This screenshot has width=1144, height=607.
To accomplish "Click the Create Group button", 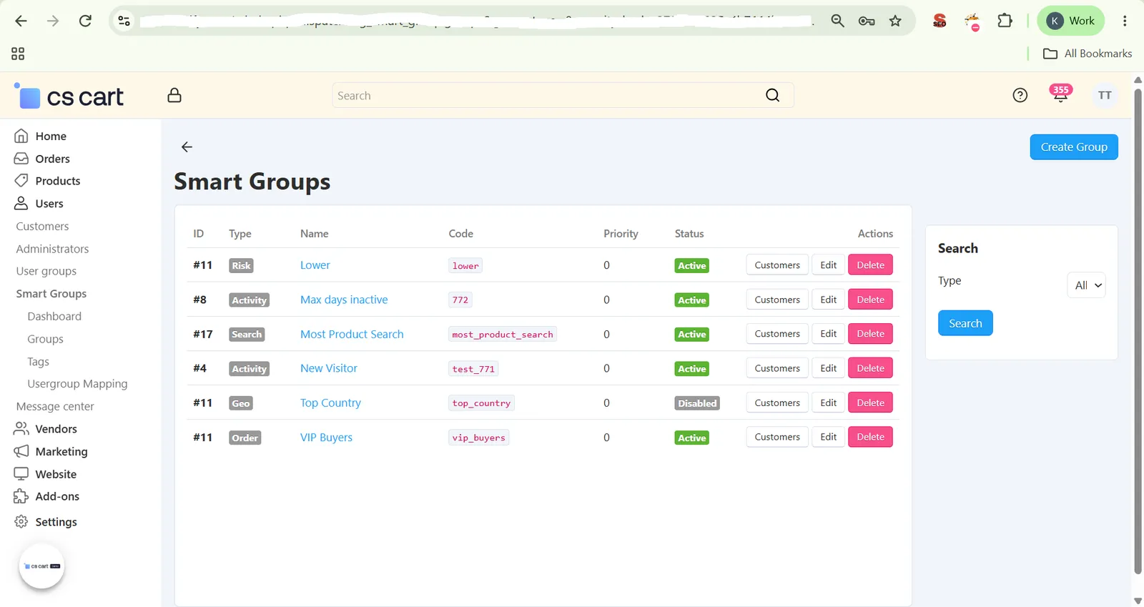I will point(1074,147).
